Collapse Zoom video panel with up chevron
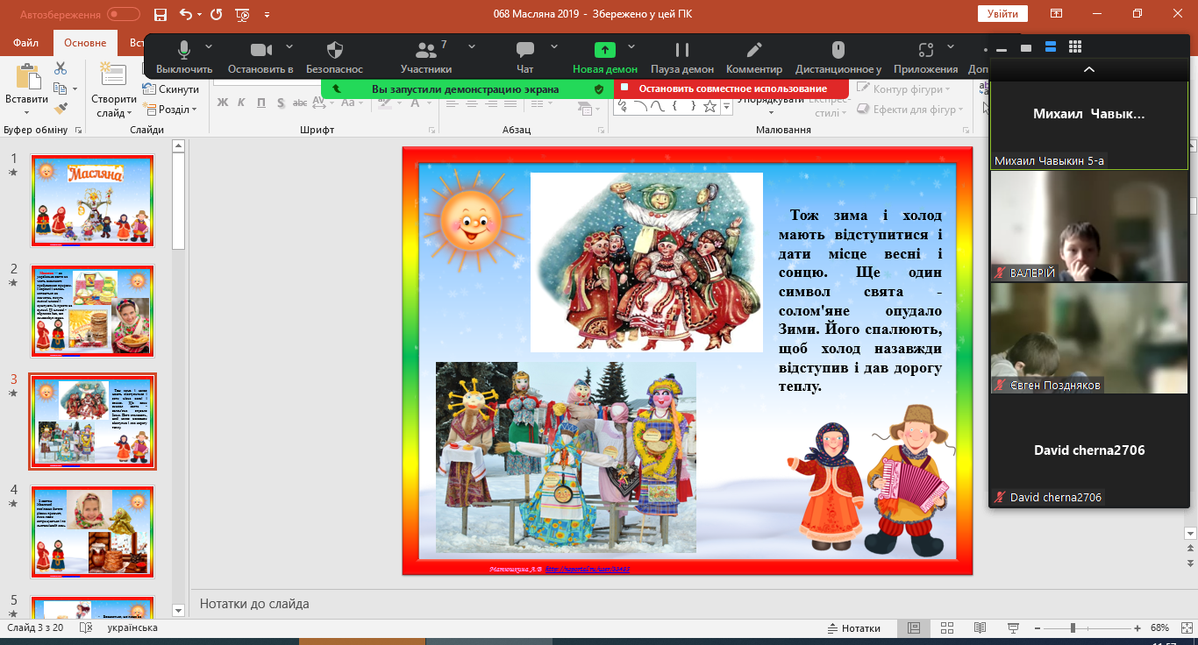 pyautogui.click(x=1088, y=69)
